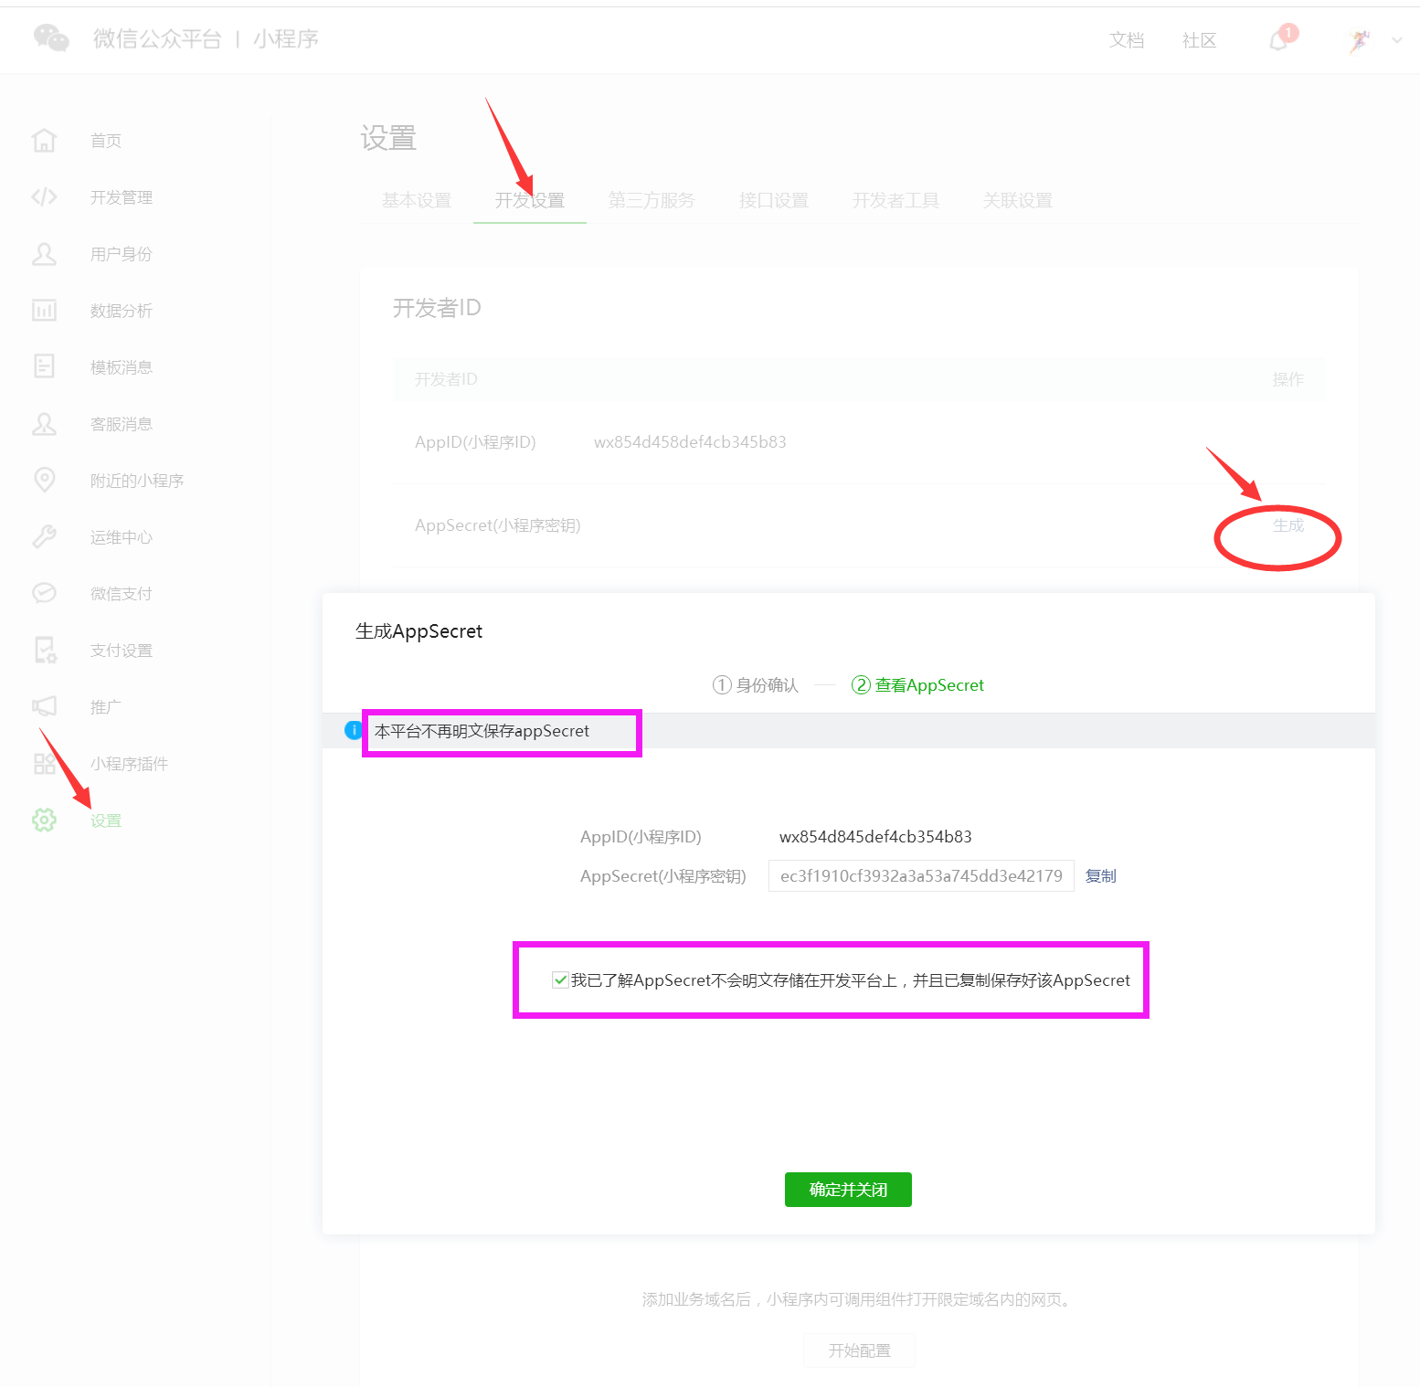
Task: Open the 文档 link in header
Action: click(x=1126, y=40)
